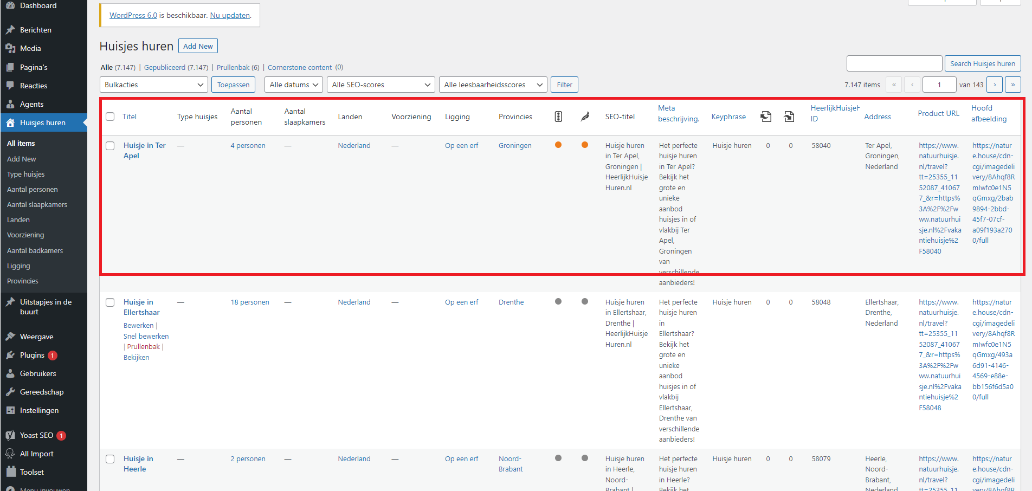
Task: Click the Reacties comment bubble icon
Action: point(10,86)
